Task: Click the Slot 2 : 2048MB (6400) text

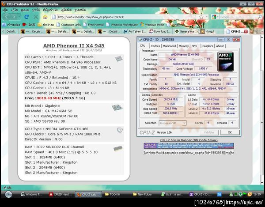Action: coord(45,167)
